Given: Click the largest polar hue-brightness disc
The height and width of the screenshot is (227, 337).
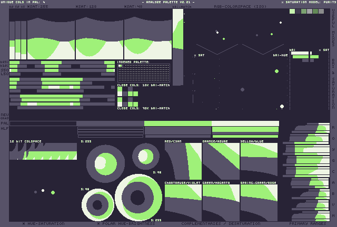Looking at the screenshot, I should click(138, 198).
